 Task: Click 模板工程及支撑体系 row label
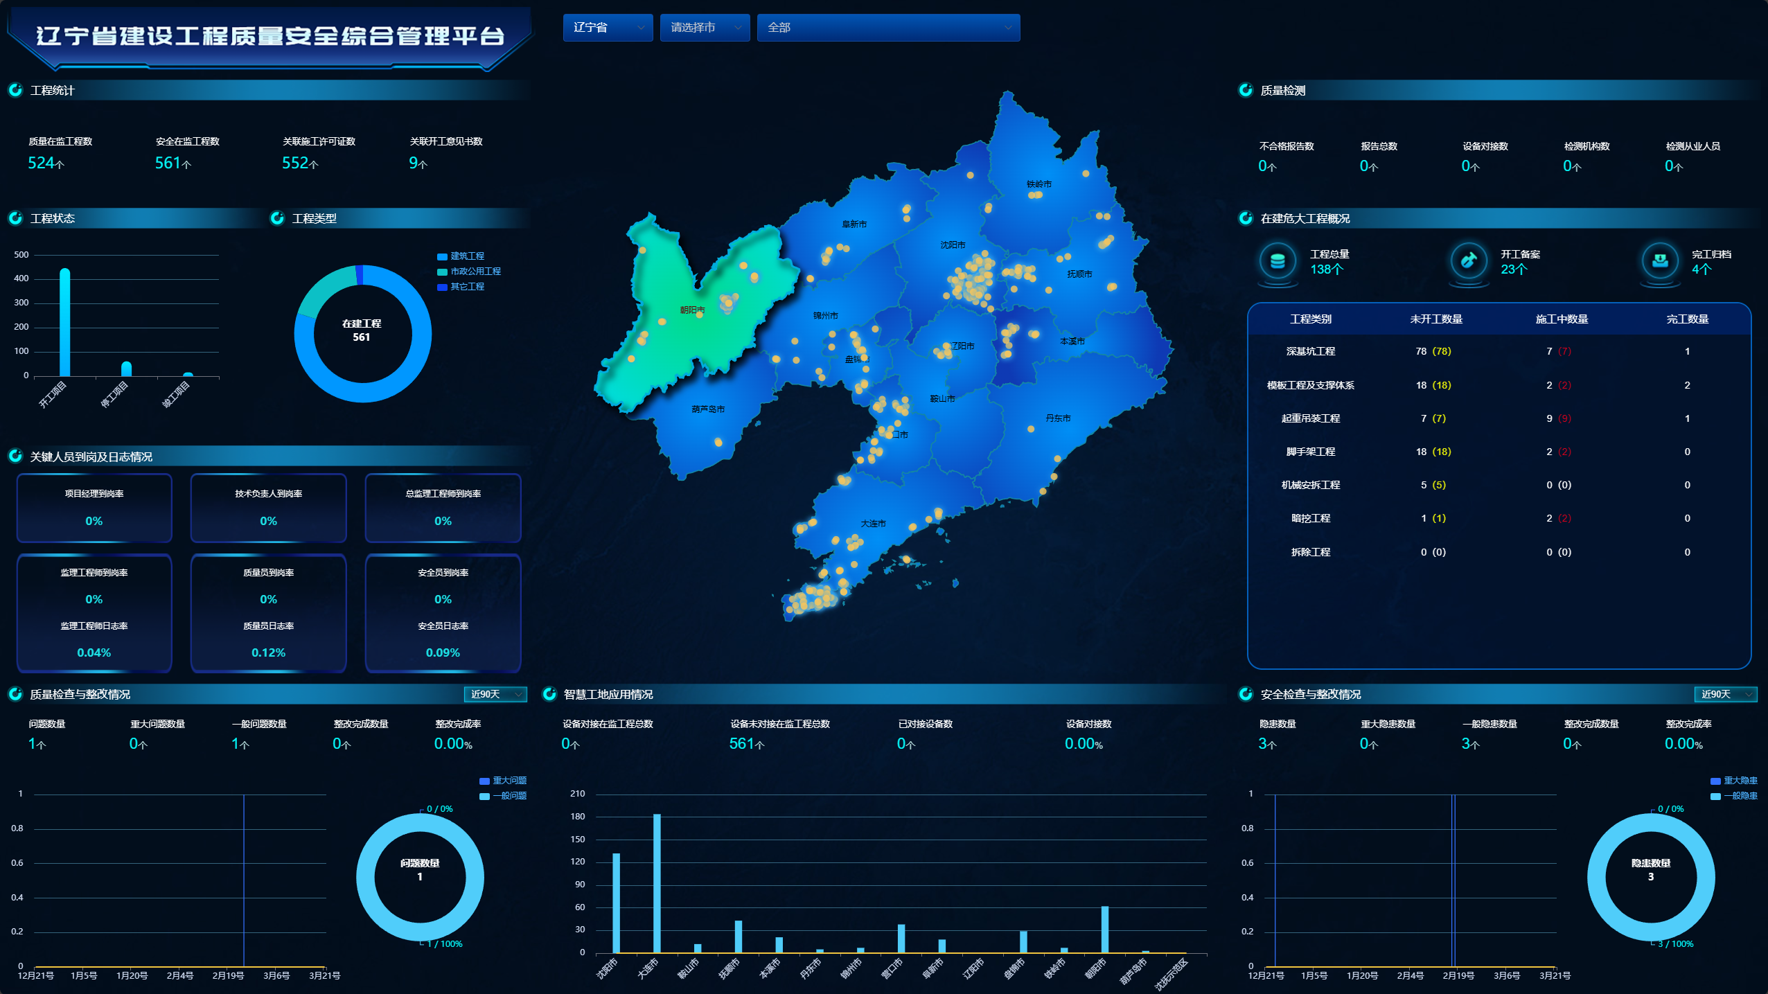[x=1311, y=385]
